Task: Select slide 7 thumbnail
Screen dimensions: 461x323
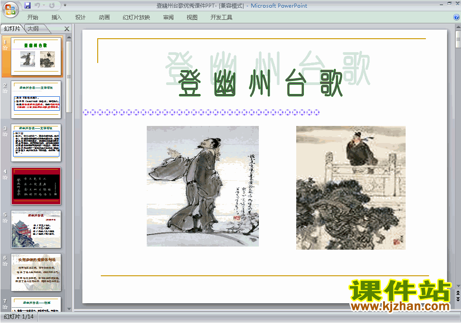Action: tap(36, 304)
